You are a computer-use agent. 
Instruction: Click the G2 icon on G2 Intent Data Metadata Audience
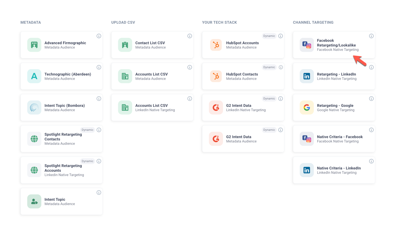click(216, 139)
